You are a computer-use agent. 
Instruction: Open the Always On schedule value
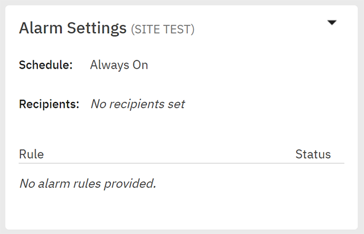coord(119,65)
